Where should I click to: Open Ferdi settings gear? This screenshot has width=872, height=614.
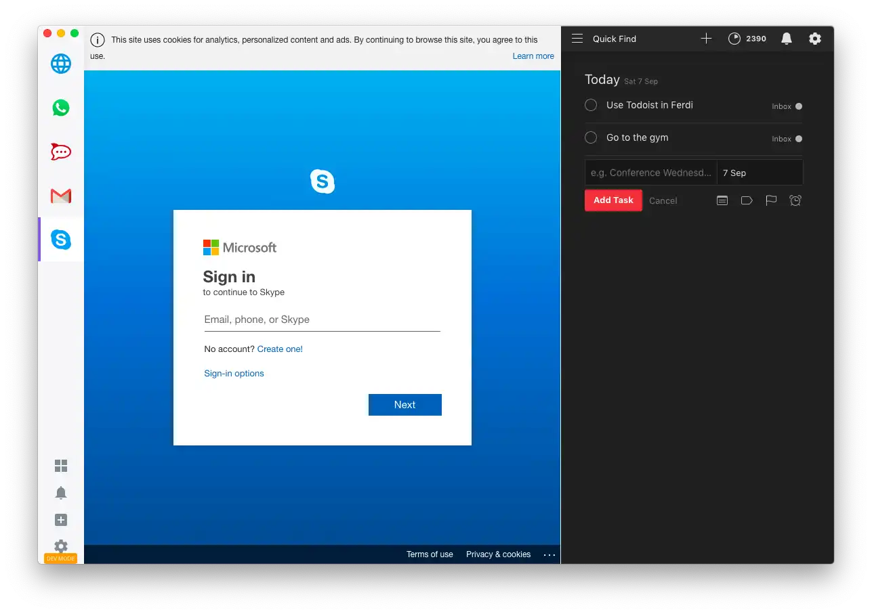pyautogui.click(x=61, y=546)
